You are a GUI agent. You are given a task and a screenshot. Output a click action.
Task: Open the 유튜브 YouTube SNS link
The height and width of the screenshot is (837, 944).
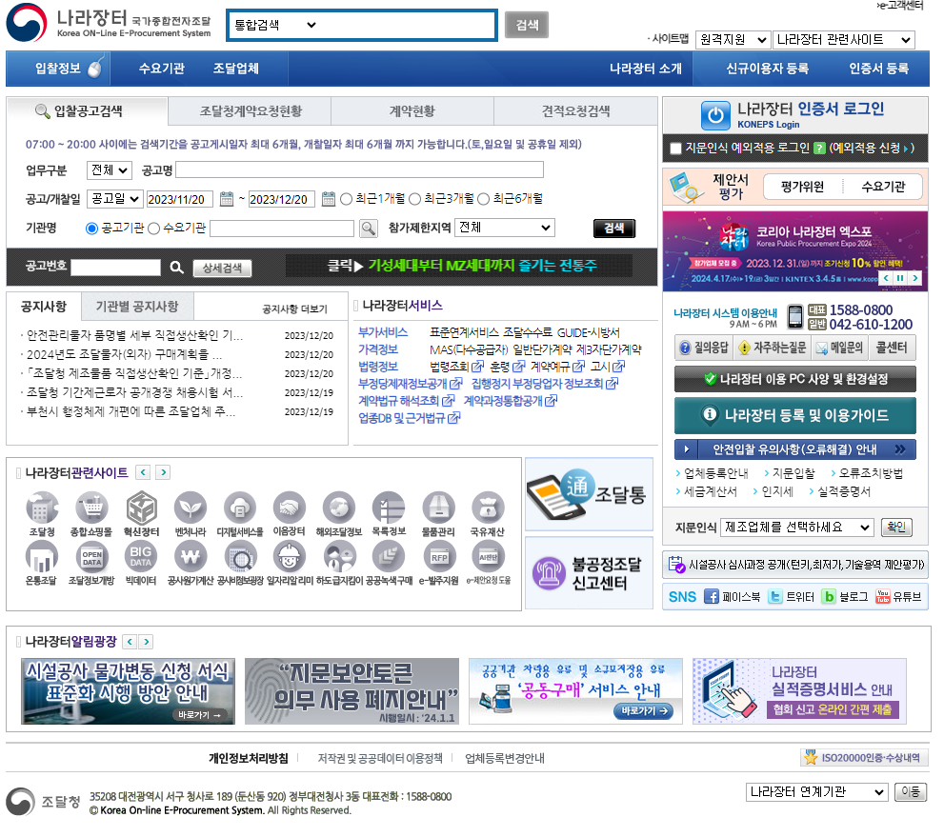[x=898, y=596]
